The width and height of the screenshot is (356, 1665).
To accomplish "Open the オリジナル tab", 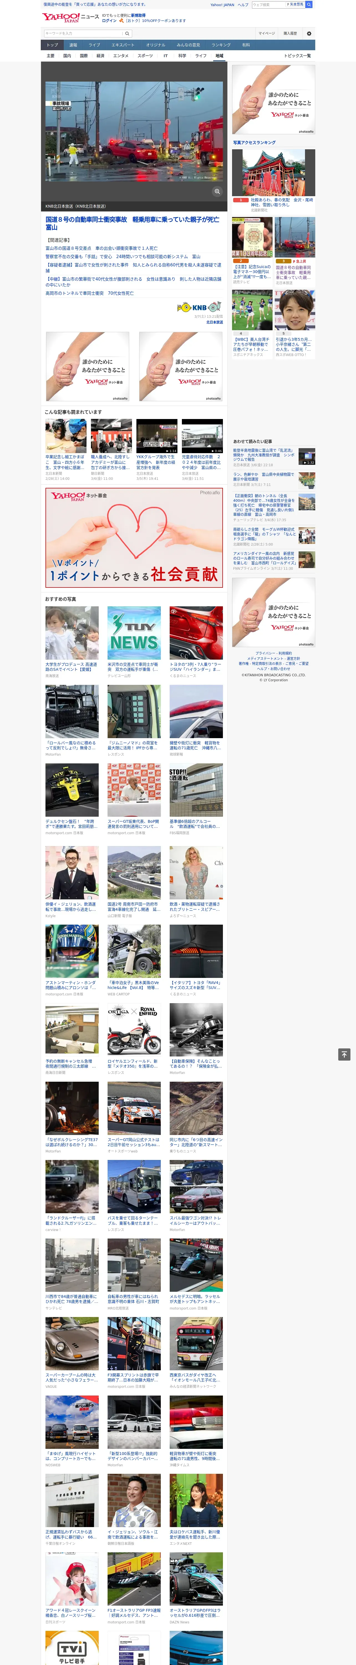I will (x=156, y=45).
